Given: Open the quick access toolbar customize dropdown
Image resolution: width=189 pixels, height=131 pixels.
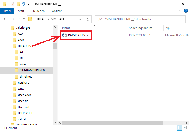Looking at the screenshot, I should coord(28,4).
